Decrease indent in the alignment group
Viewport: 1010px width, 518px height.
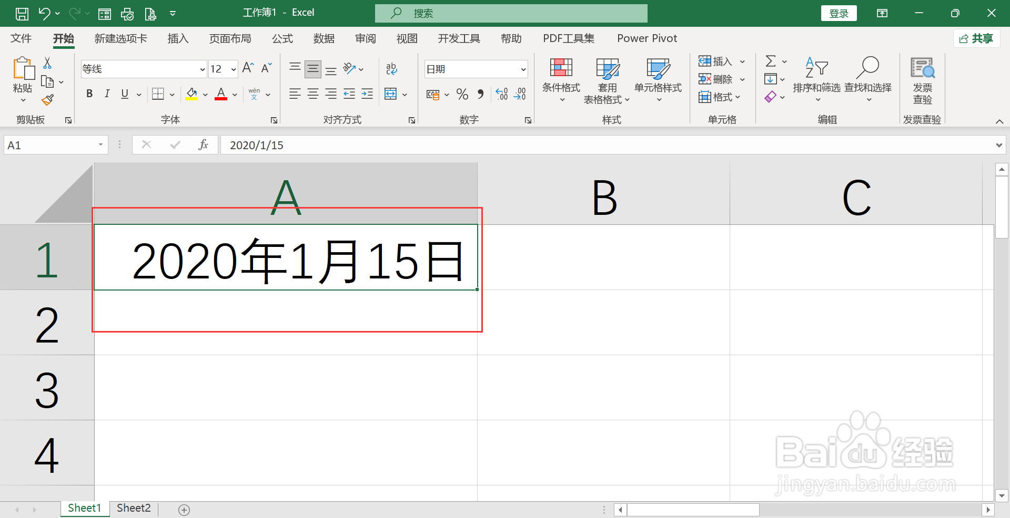coord(349,94)
